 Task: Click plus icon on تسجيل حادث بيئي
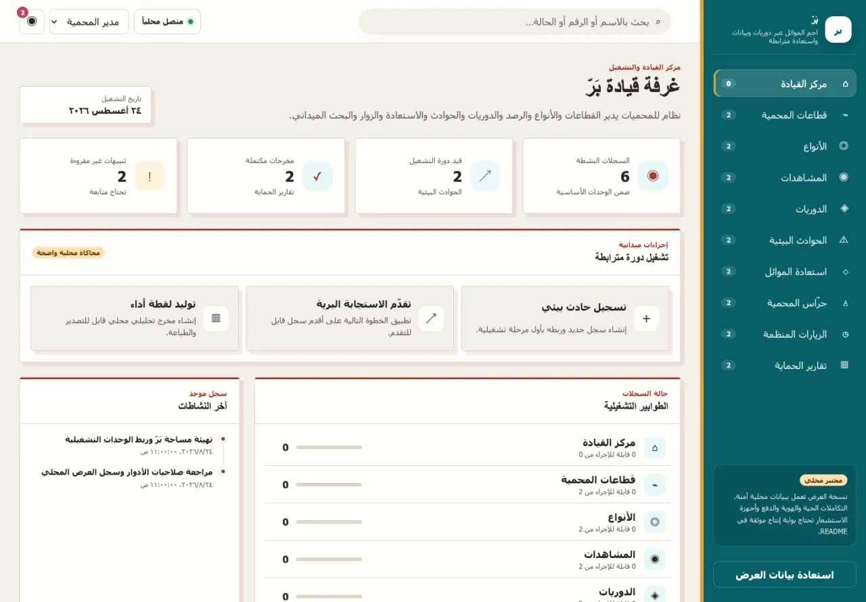click(646, 318)
